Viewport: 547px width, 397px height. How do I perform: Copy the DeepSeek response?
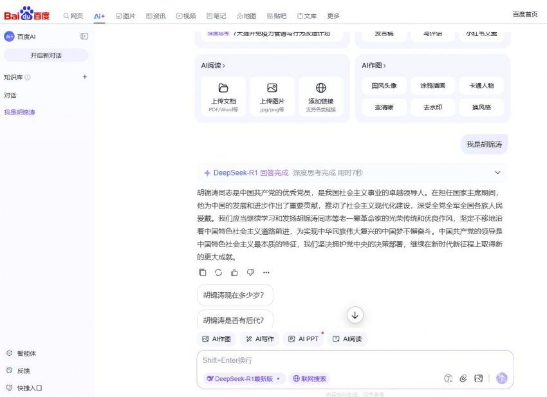(x=202, y=272)
